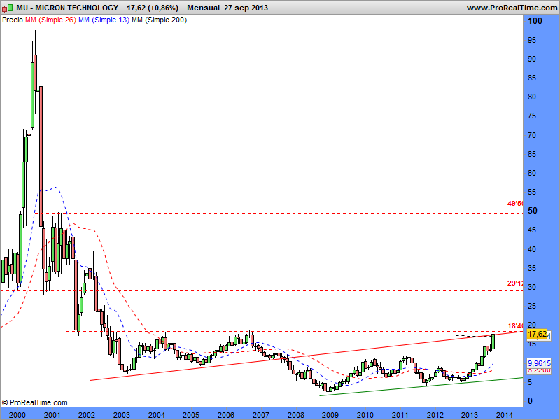The image size is (560, 420).
Task: Click year 2001 on the time axis
Action: pyautogui.click(x=52, y=415)
